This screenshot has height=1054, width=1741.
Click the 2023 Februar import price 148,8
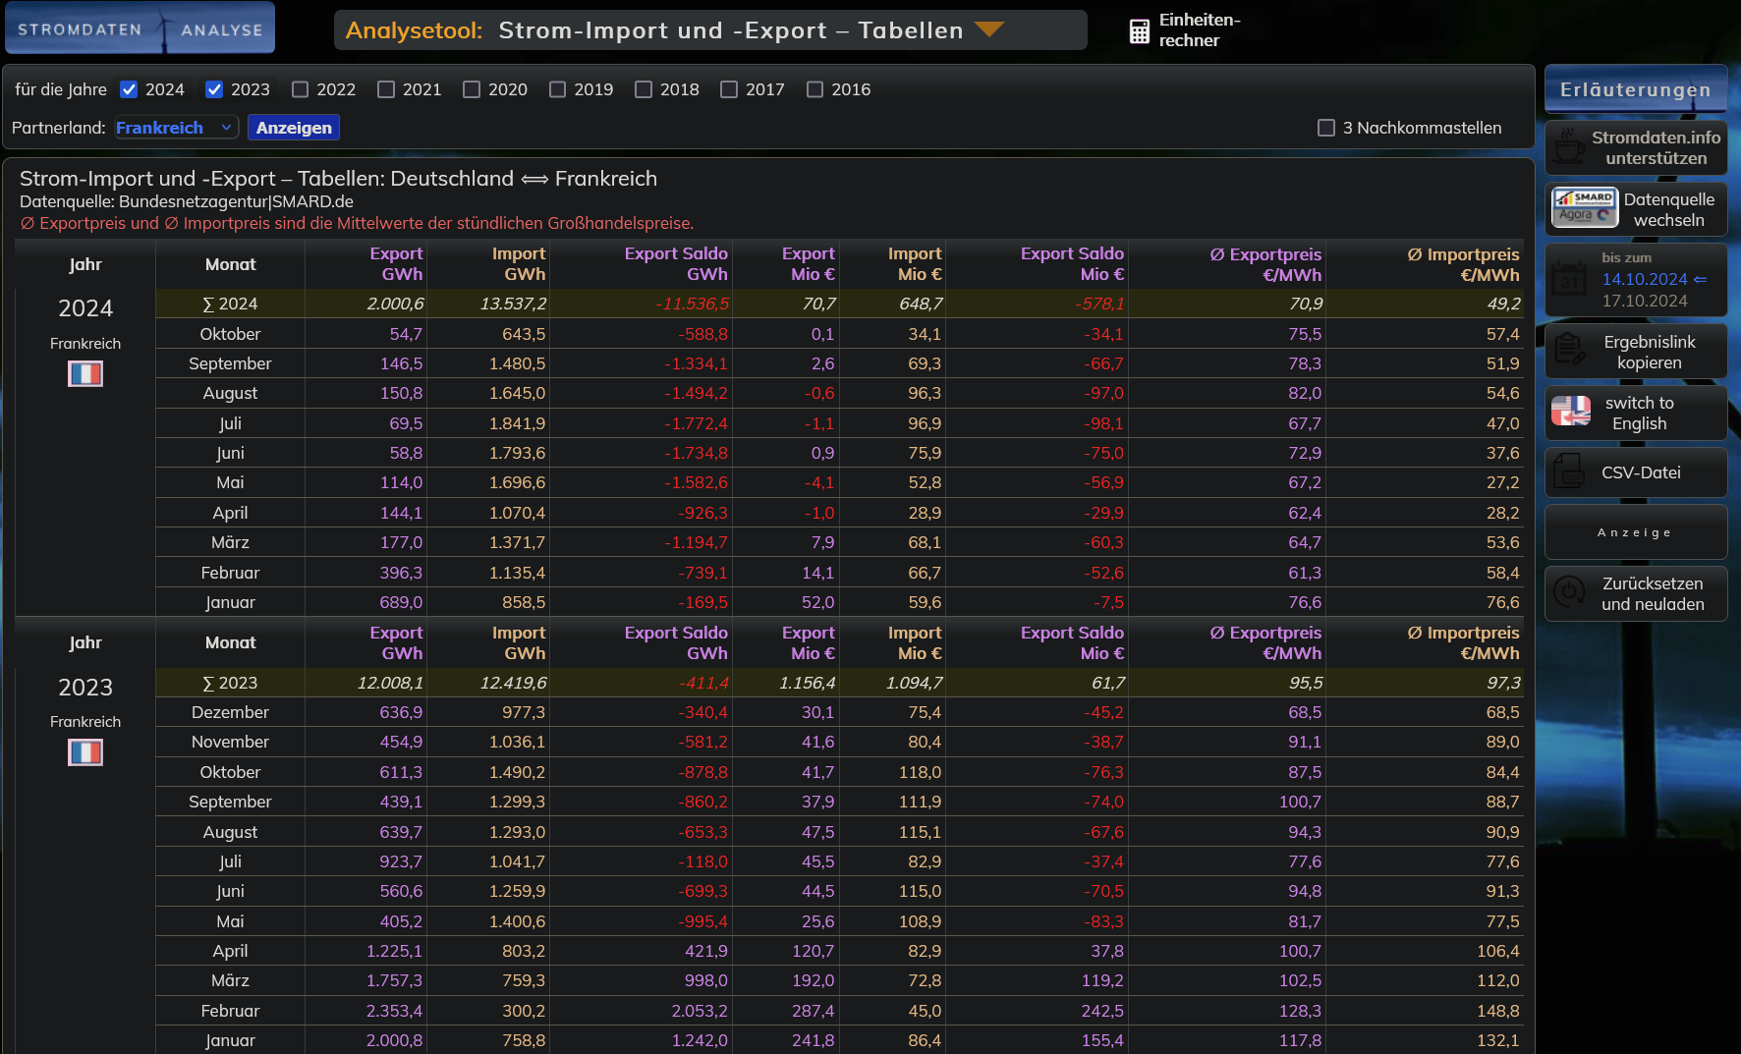coord(1498,1011)
